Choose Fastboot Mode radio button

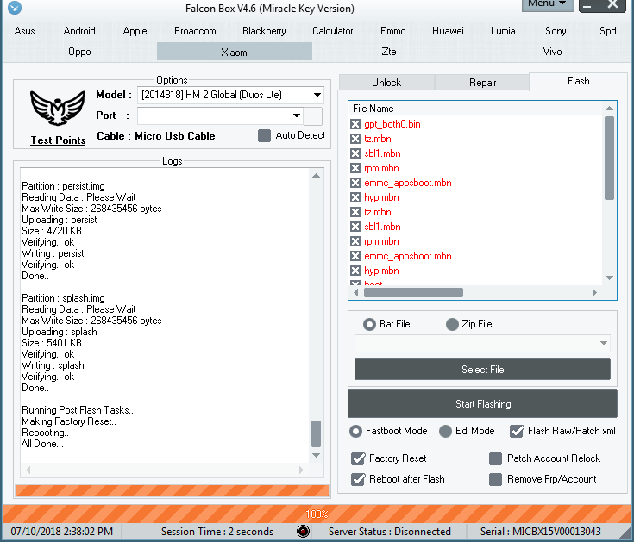pos(355,431)
